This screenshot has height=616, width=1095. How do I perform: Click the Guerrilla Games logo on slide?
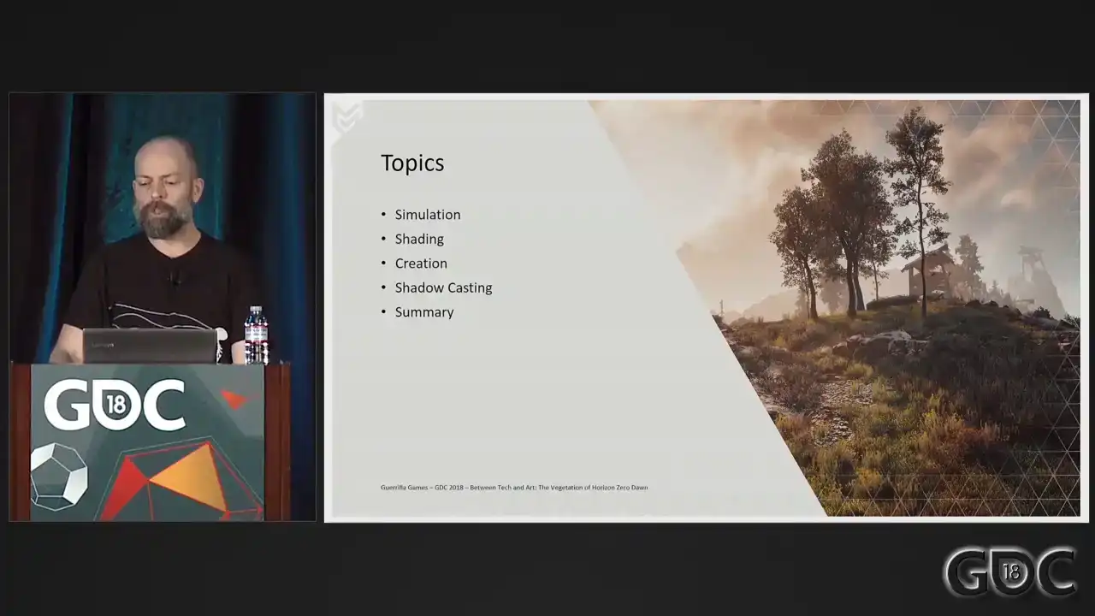tap(347, 118)
